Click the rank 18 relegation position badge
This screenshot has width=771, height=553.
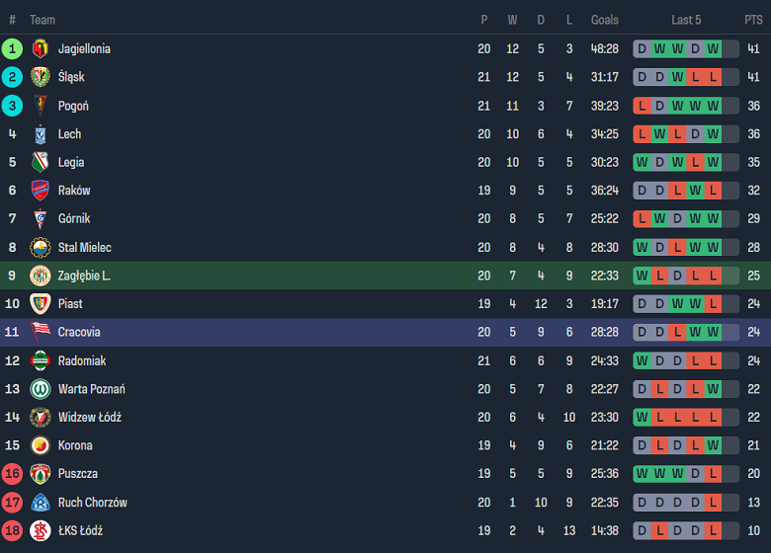point(12,530)
